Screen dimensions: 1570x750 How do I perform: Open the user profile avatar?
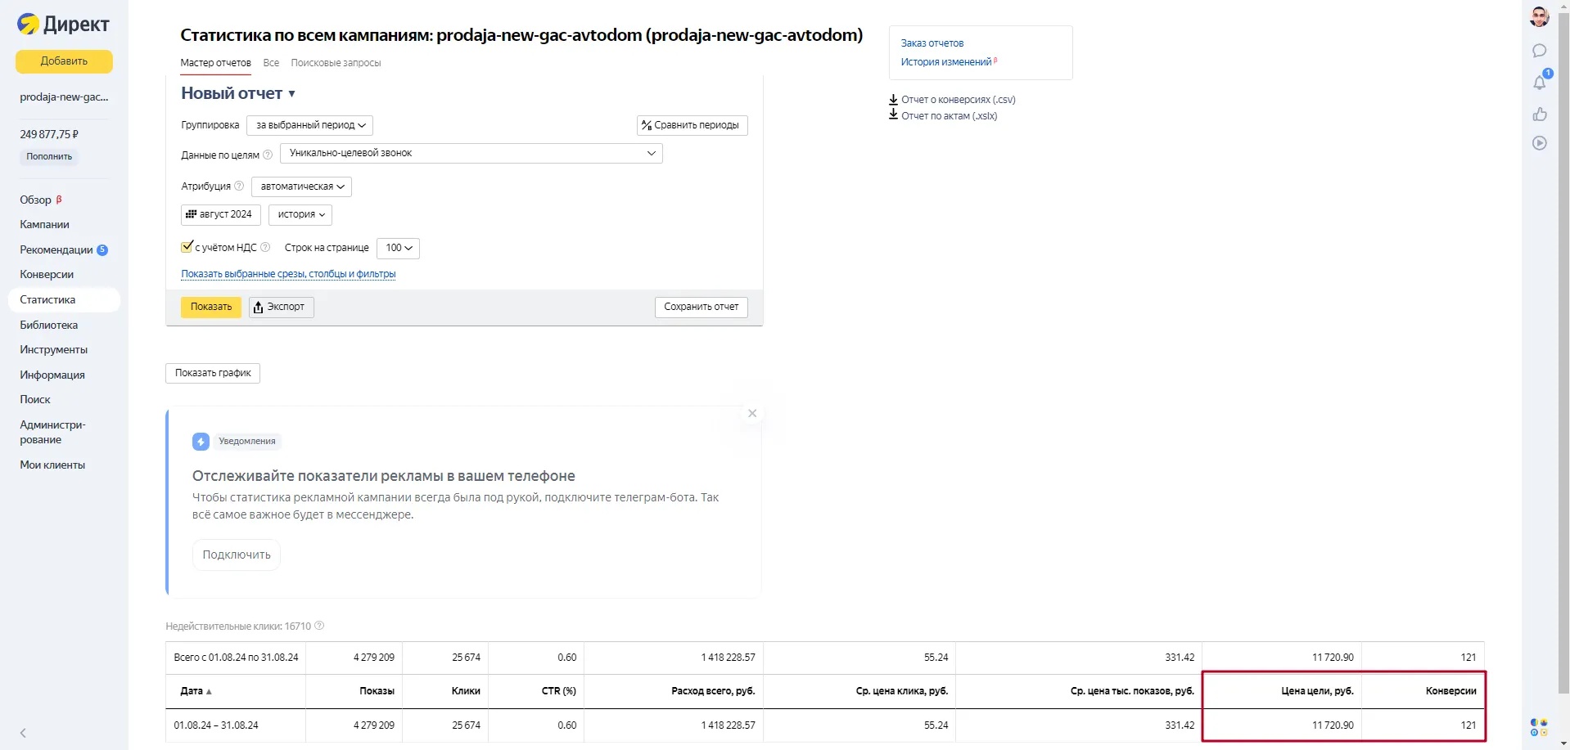(x=1539, y=16)
